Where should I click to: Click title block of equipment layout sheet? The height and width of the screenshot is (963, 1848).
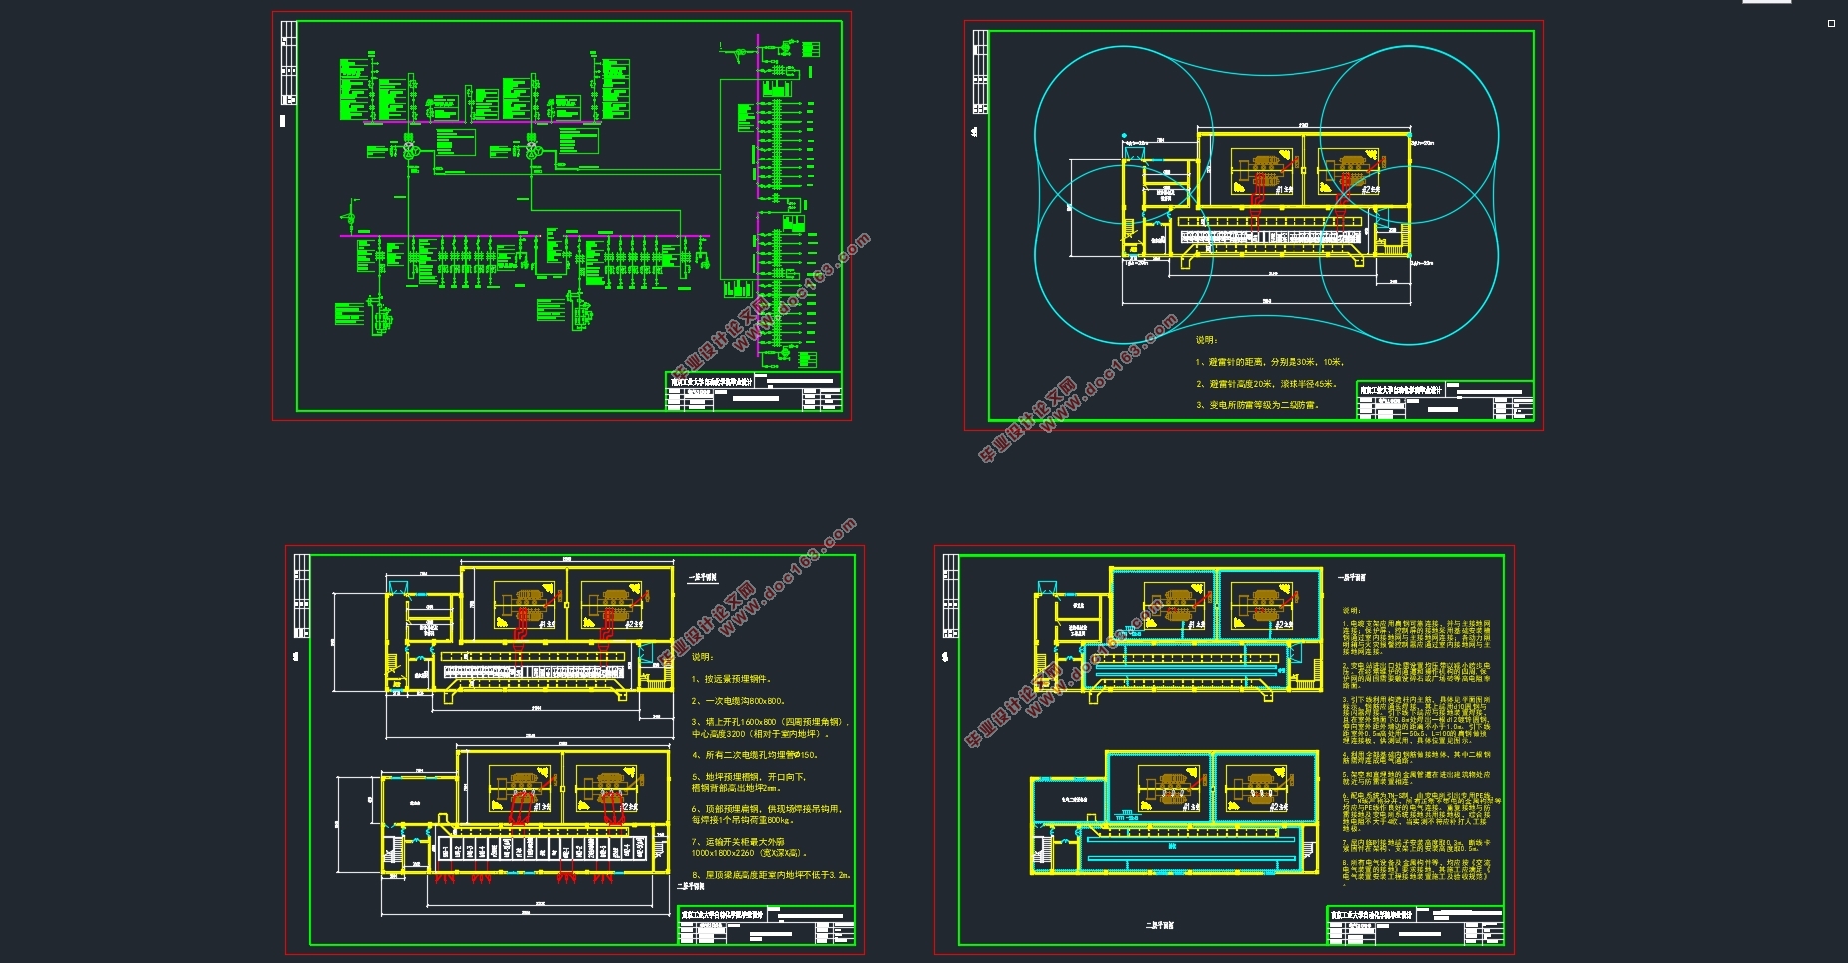click(x=767, y=925)
